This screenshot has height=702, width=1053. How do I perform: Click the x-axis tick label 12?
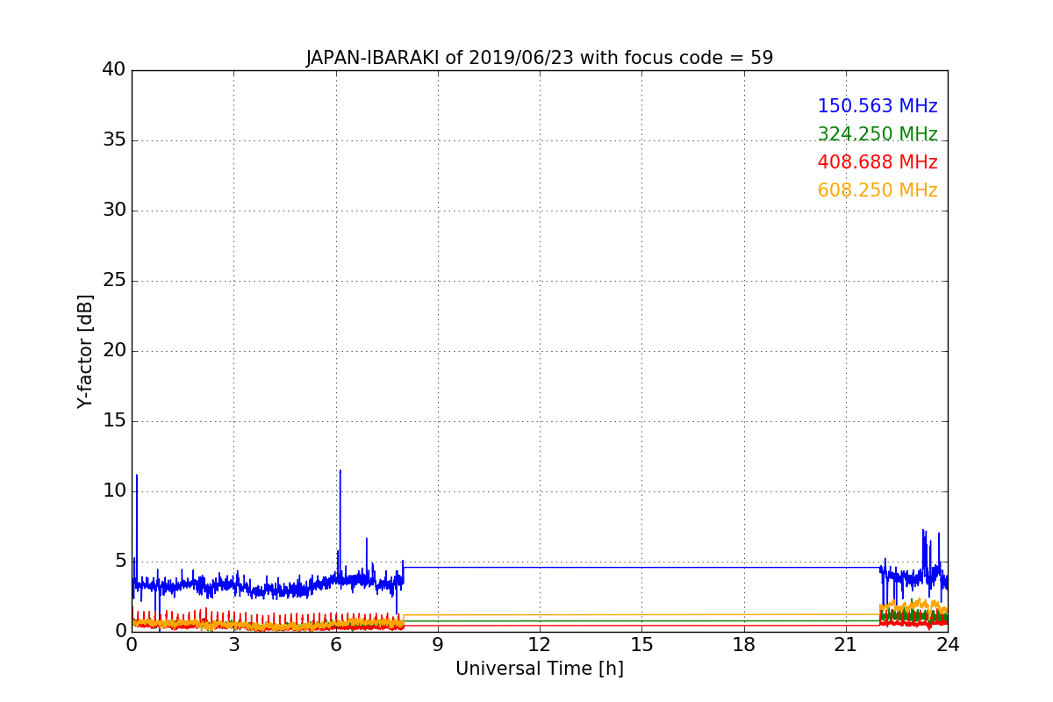(540, 644)
